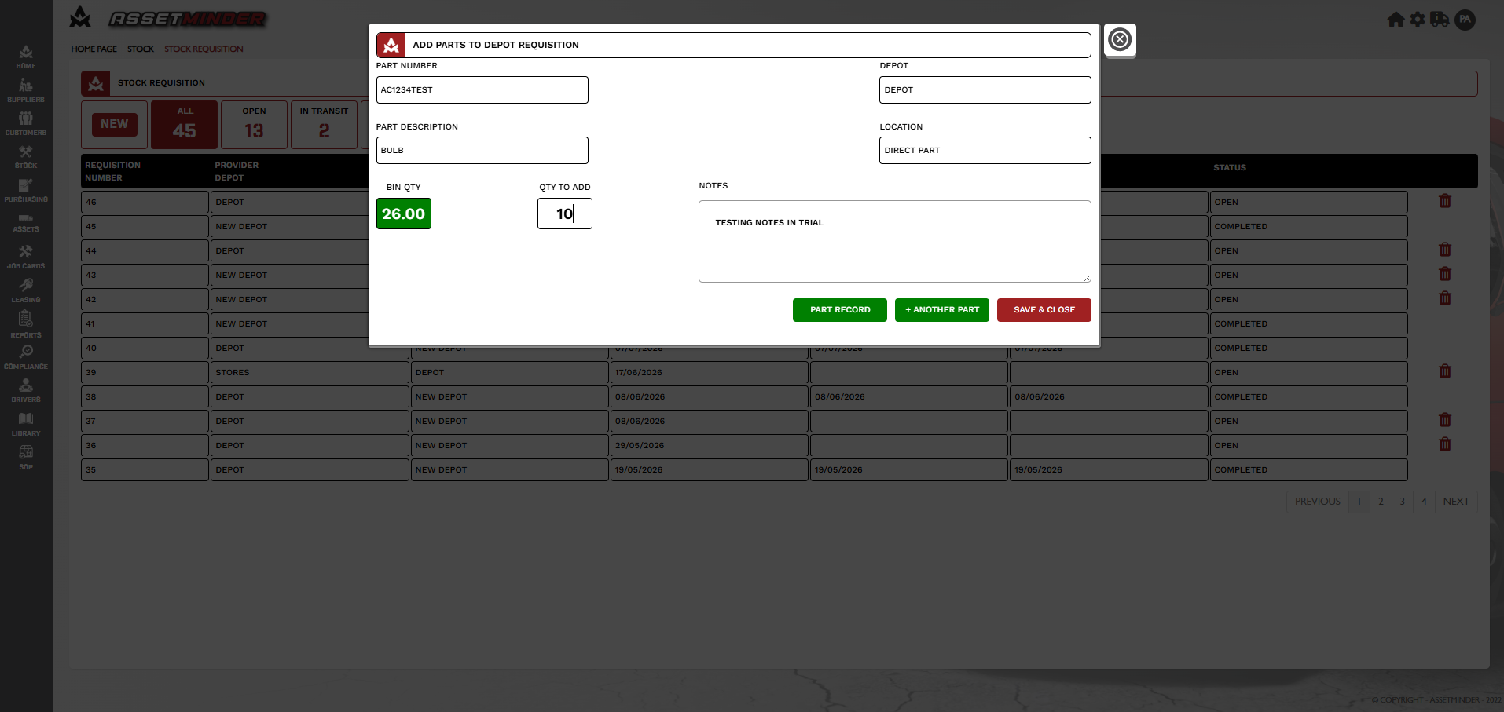This screenshot has height=712, width=1504.
Task: Open the Library sidebar icon
Action: pyautogui.click(x=26, y=424)
